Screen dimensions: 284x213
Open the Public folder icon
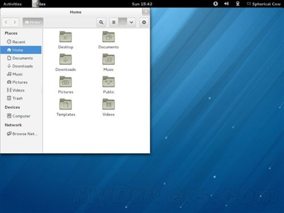click(108, 82)
